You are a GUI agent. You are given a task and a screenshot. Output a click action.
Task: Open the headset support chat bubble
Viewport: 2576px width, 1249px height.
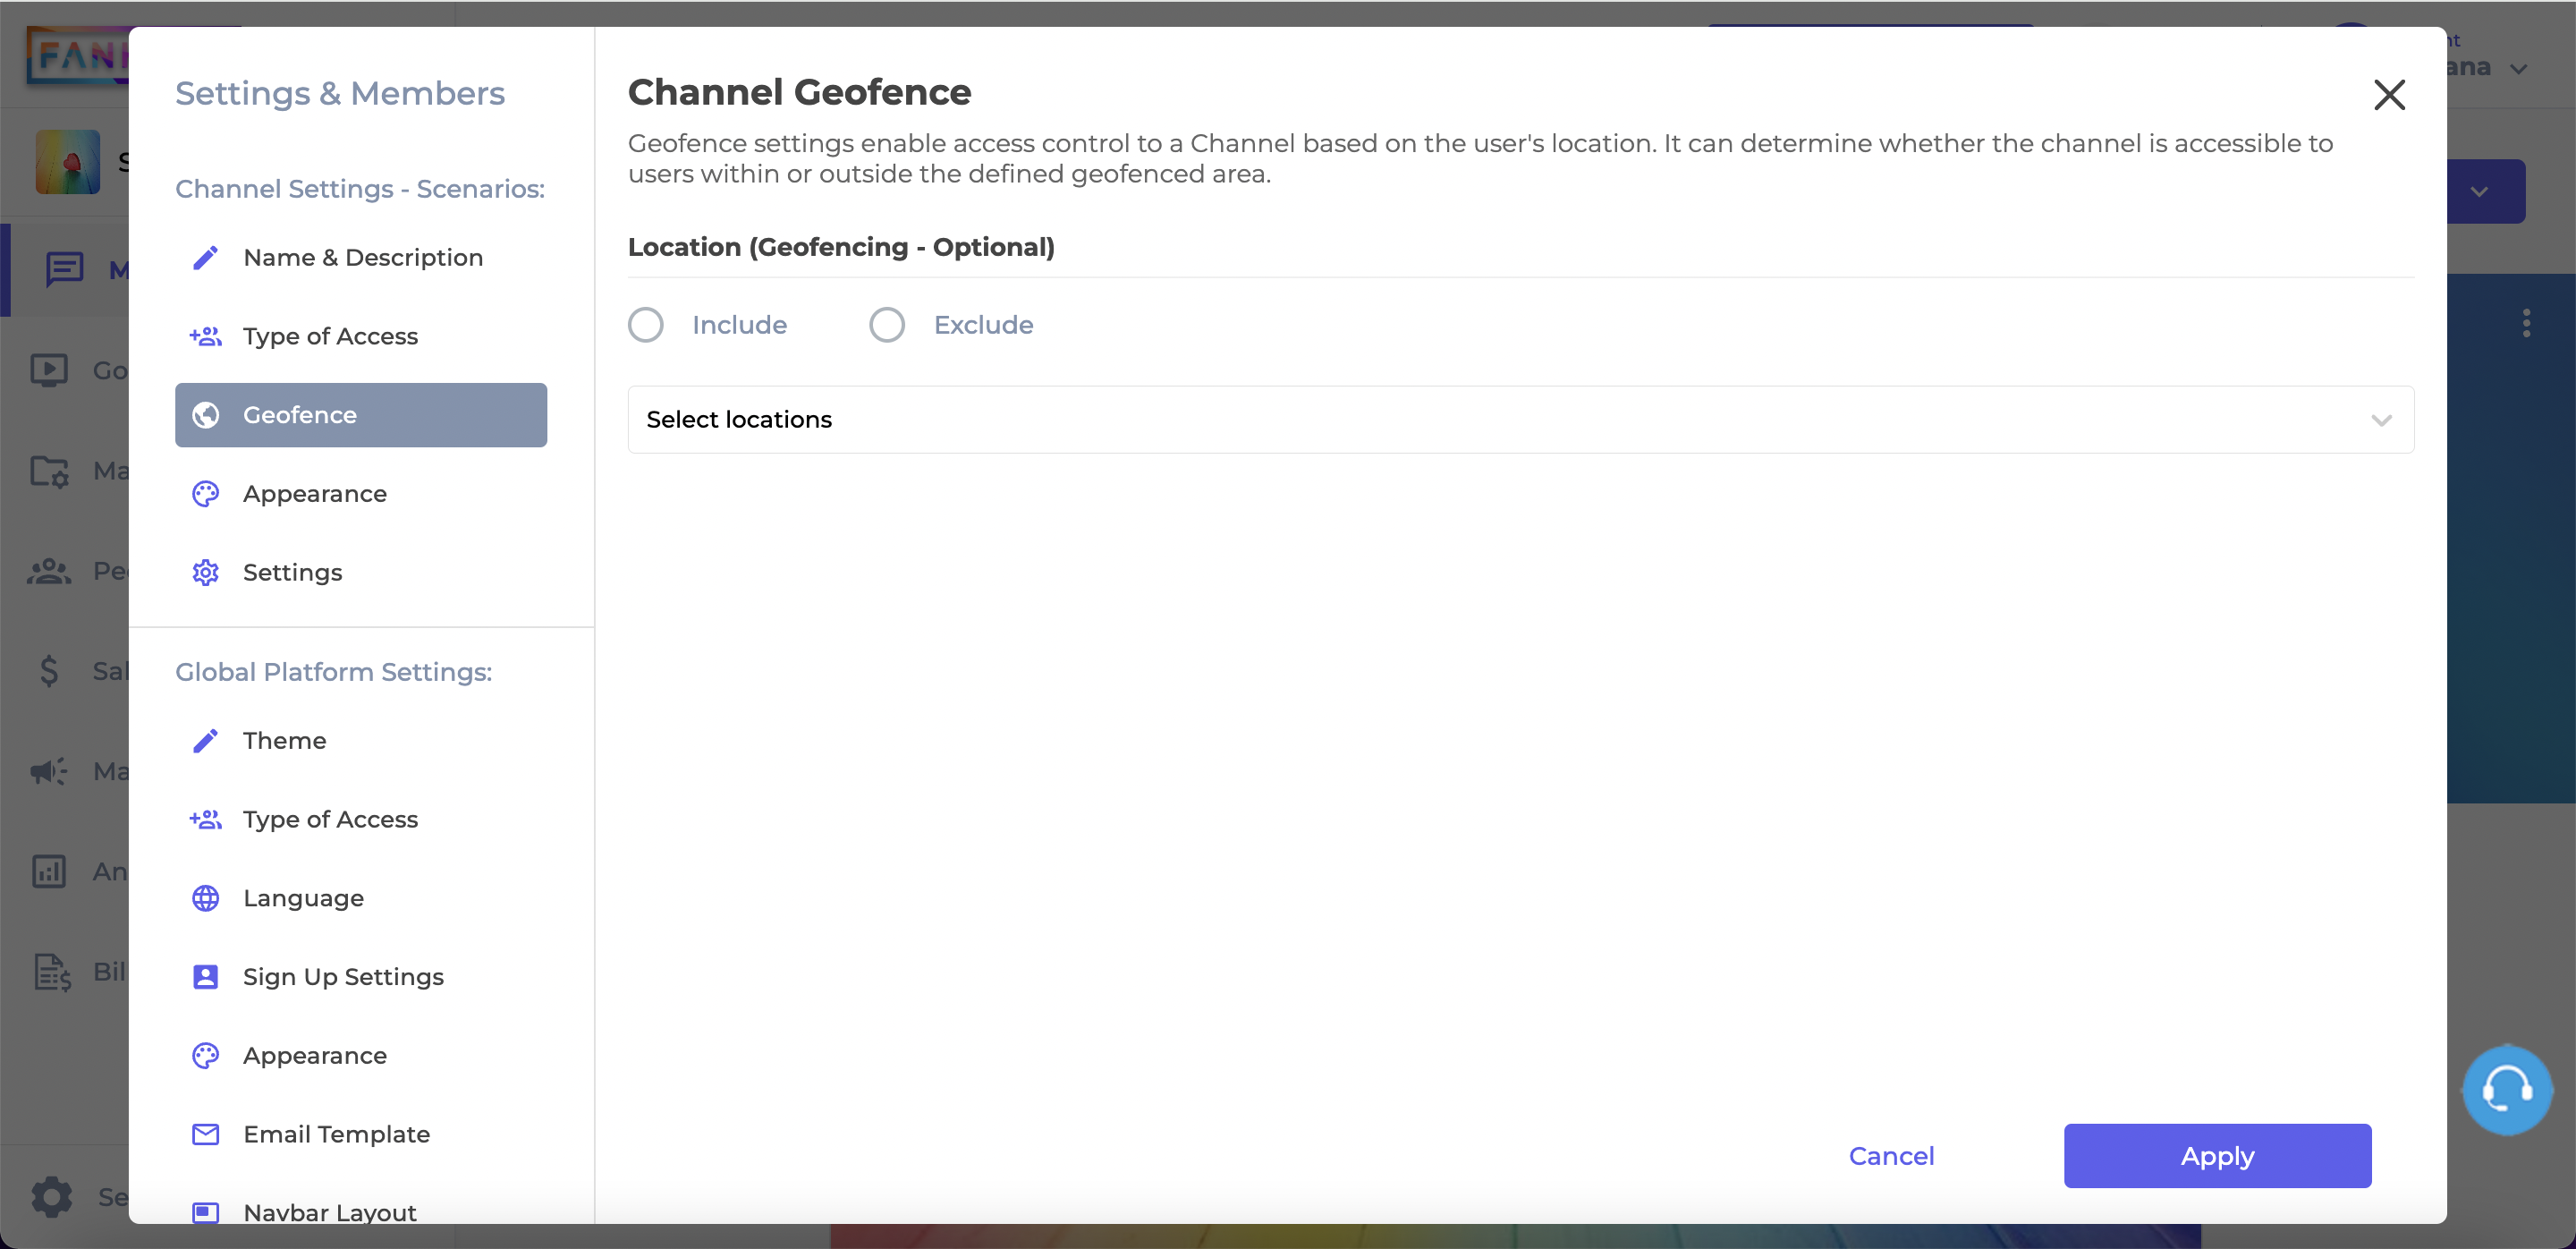pos(2507,1090)
